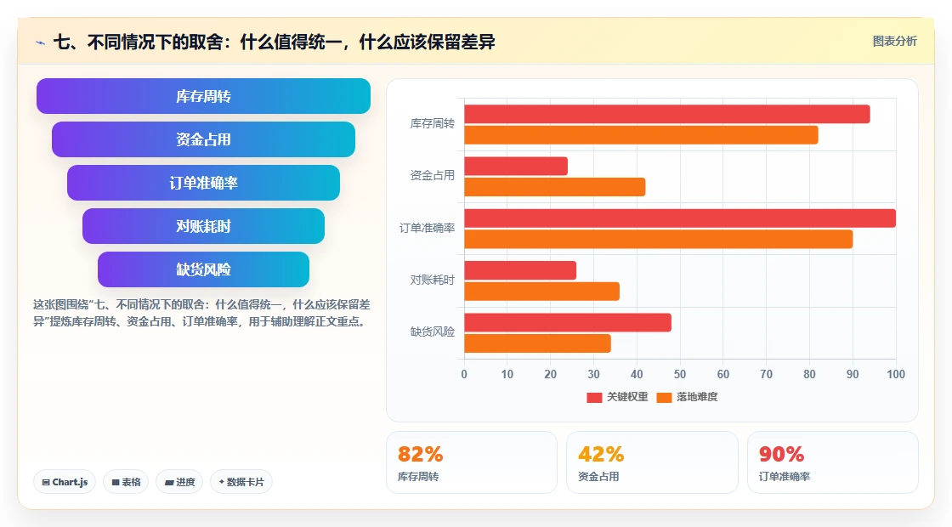This screenshot has height=527, width=952.
Task: Click the 对账耗时 y-axis label
Action: pos(433,280)
